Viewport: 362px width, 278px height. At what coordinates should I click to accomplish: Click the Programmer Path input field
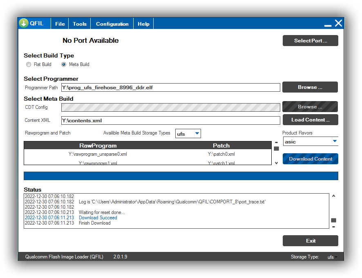click(171, 88)
